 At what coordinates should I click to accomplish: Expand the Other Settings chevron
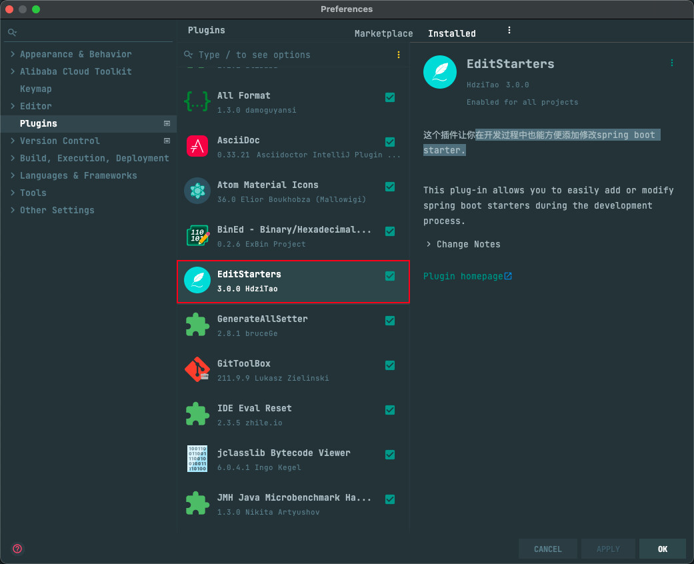pyautogui.click(x=13, y=210)
